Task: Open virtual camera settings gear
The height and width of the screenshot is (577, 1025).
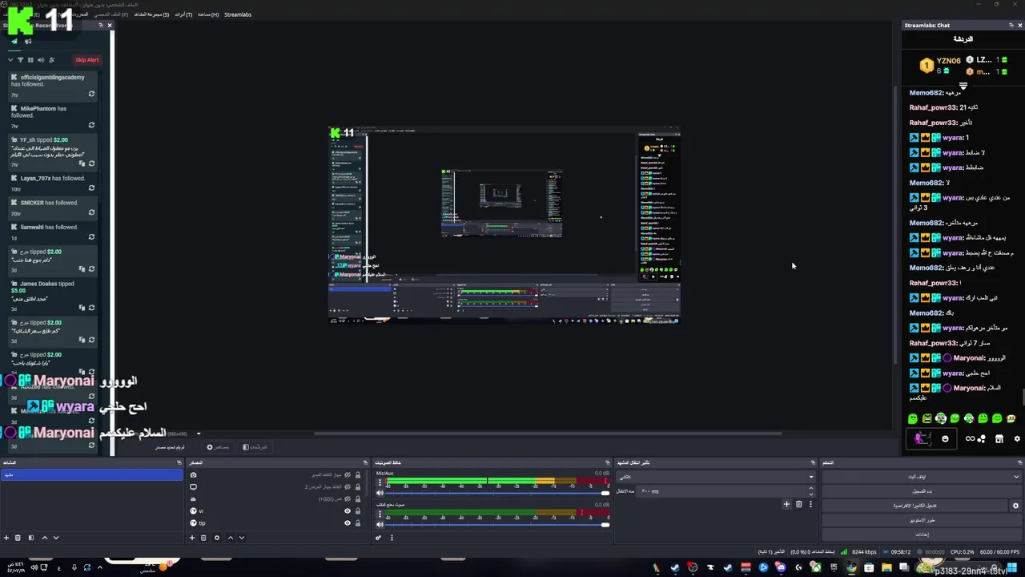Action: coord(1015,506)
